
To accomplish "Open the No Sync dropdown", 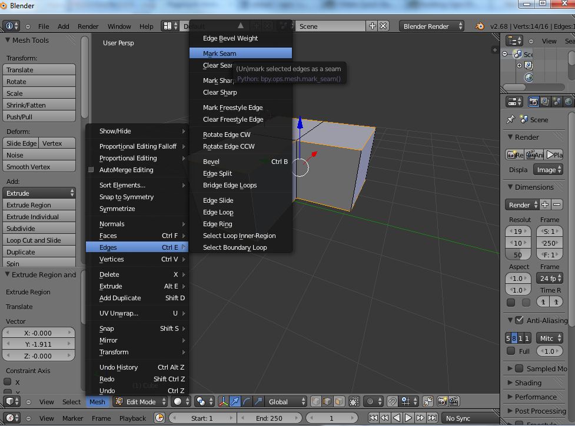I will coord(470,418).
